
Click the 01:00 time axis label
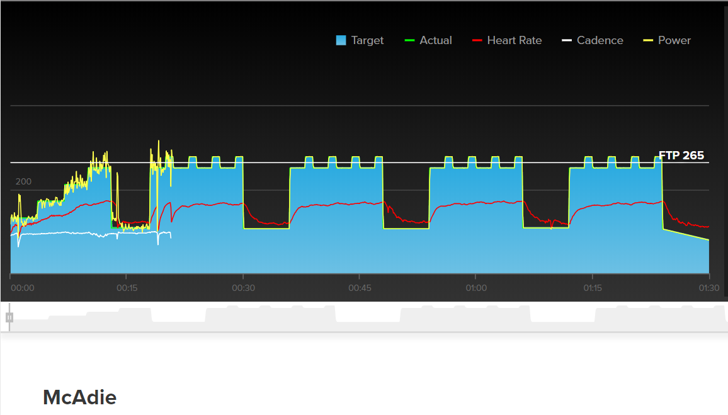click(x=476, y=288)
